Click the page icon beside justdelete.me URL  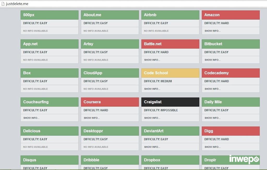tap(3, 4)
